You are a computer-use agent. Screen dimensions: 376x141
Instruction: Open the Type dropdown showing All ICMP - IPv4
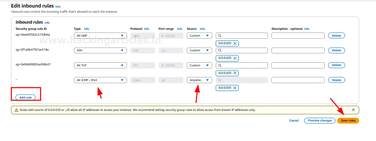pyautogui.click(x=100, y=80)
